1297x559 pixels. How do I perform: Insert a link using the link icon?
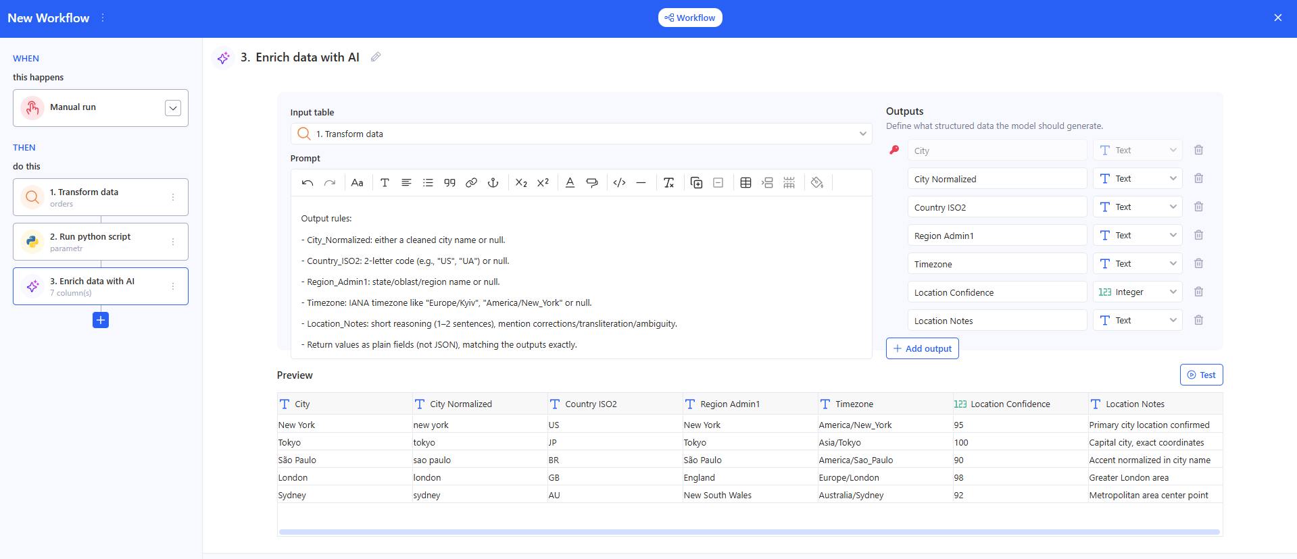click(472, 183)
